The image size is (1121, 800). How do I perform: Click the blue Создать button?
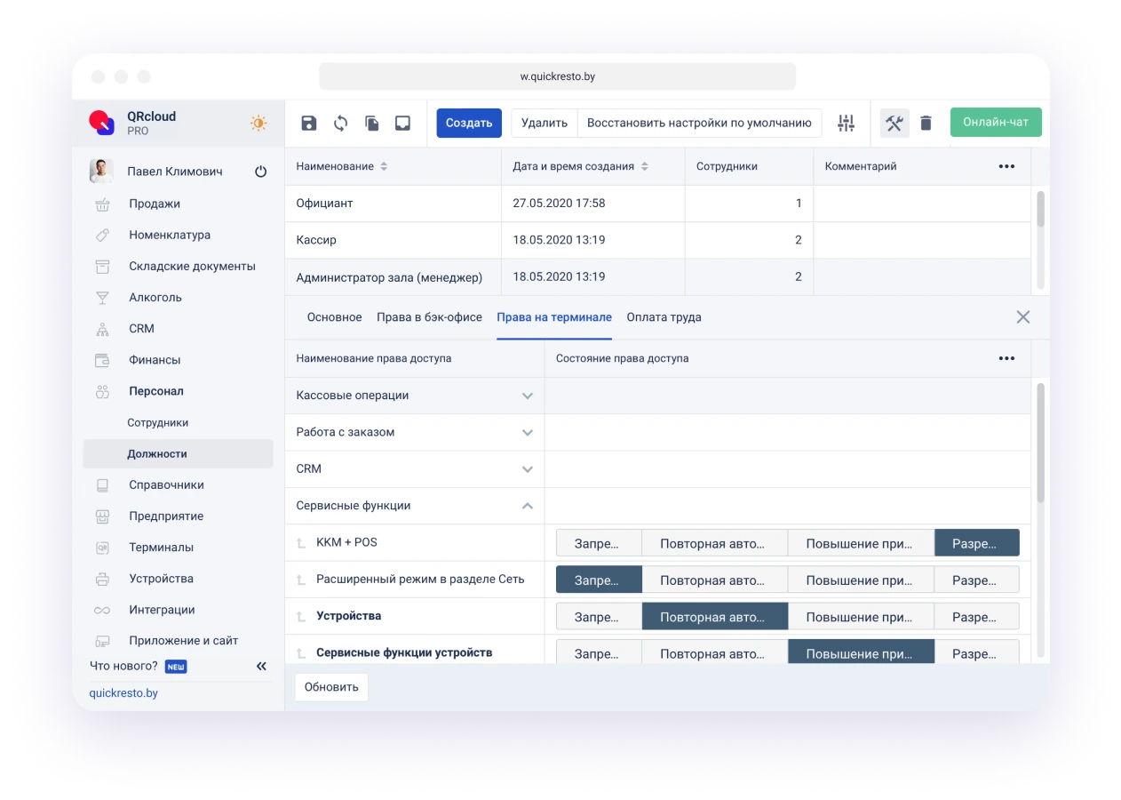tap(469, 123)
